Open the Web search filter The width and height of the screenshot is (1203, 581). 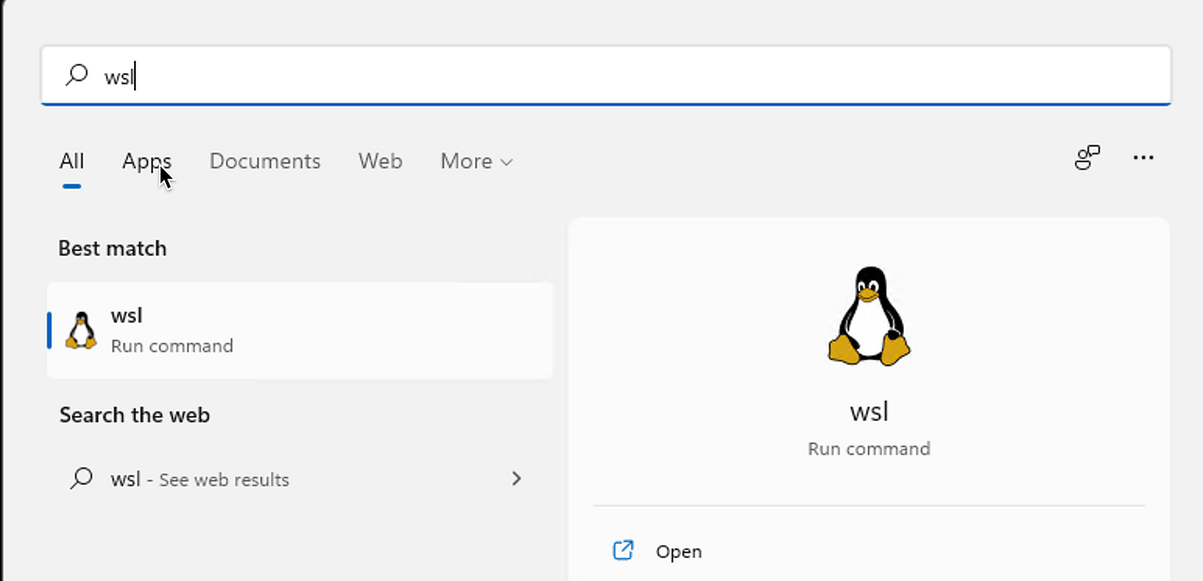tap(380, 161)
